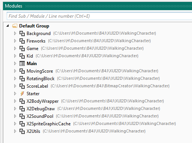Click the Background class module icon
Screen dimensions: 192x143
click(x=22, y=33)
